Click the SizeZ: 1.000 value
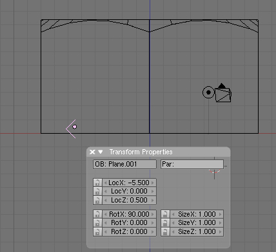This screenshot has width=276, height=252. (x=197, y=231)
